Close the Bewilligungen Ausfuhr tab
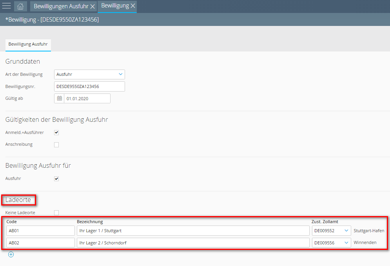Image resolution: width=390 pixels, height=266 pixels. (93, 7)
